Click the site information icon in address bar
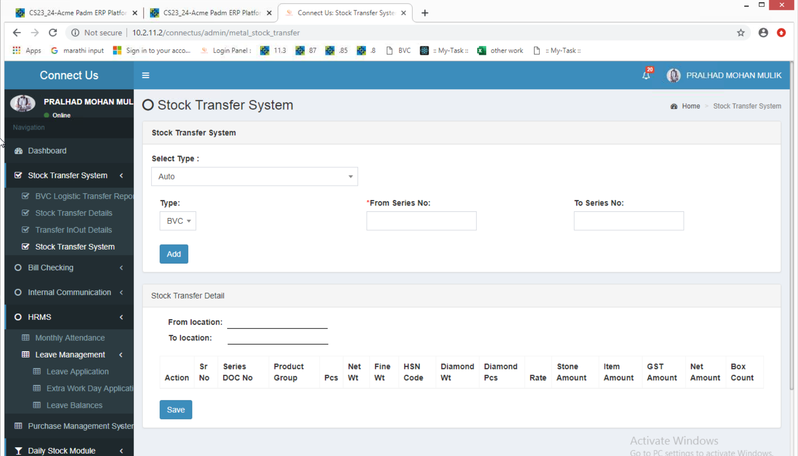 (x=75, y=32)
